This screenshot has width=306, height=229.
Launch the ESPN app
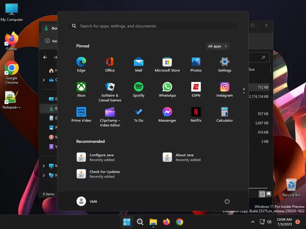tap(196, 90)
